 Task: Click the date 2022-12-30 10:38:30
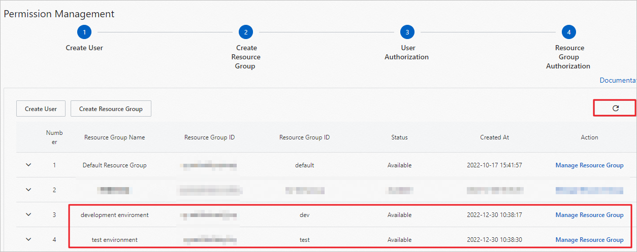coord(494,240)
